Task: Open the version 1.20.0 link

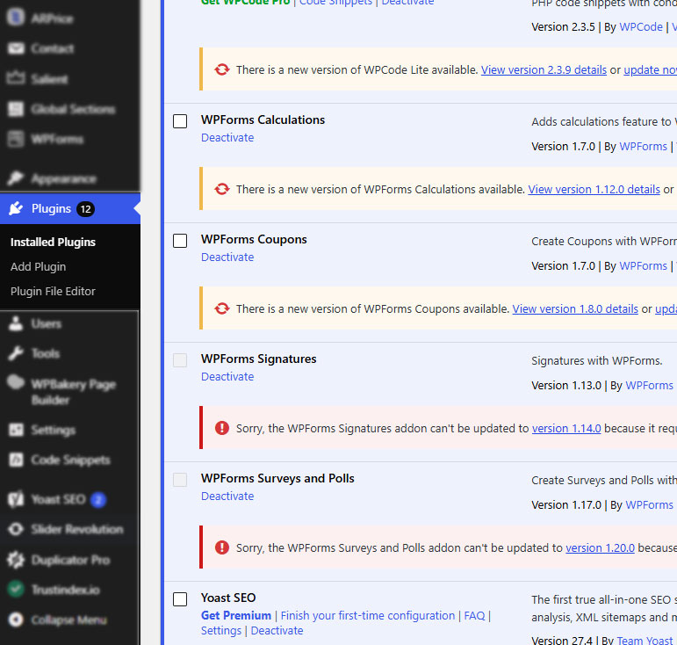Action: (x=600, y=547)
